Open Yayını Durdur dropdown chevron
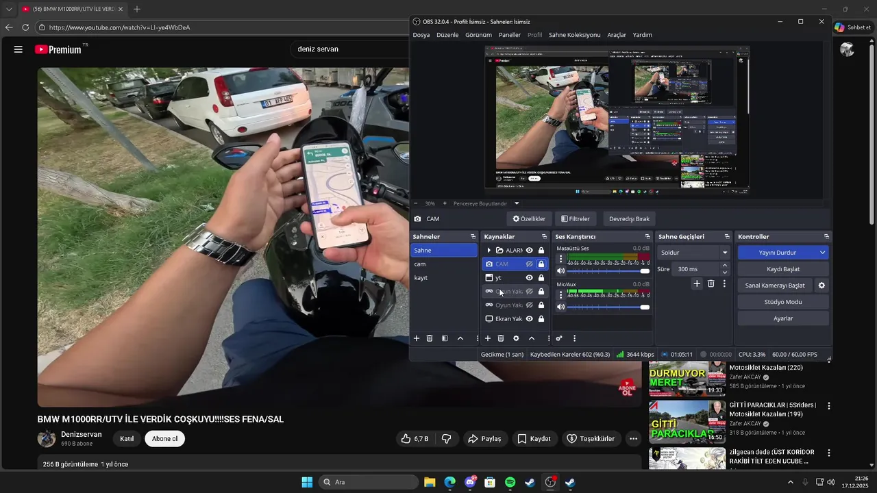This screenshot has width=877, height=493. coord(822,253)
